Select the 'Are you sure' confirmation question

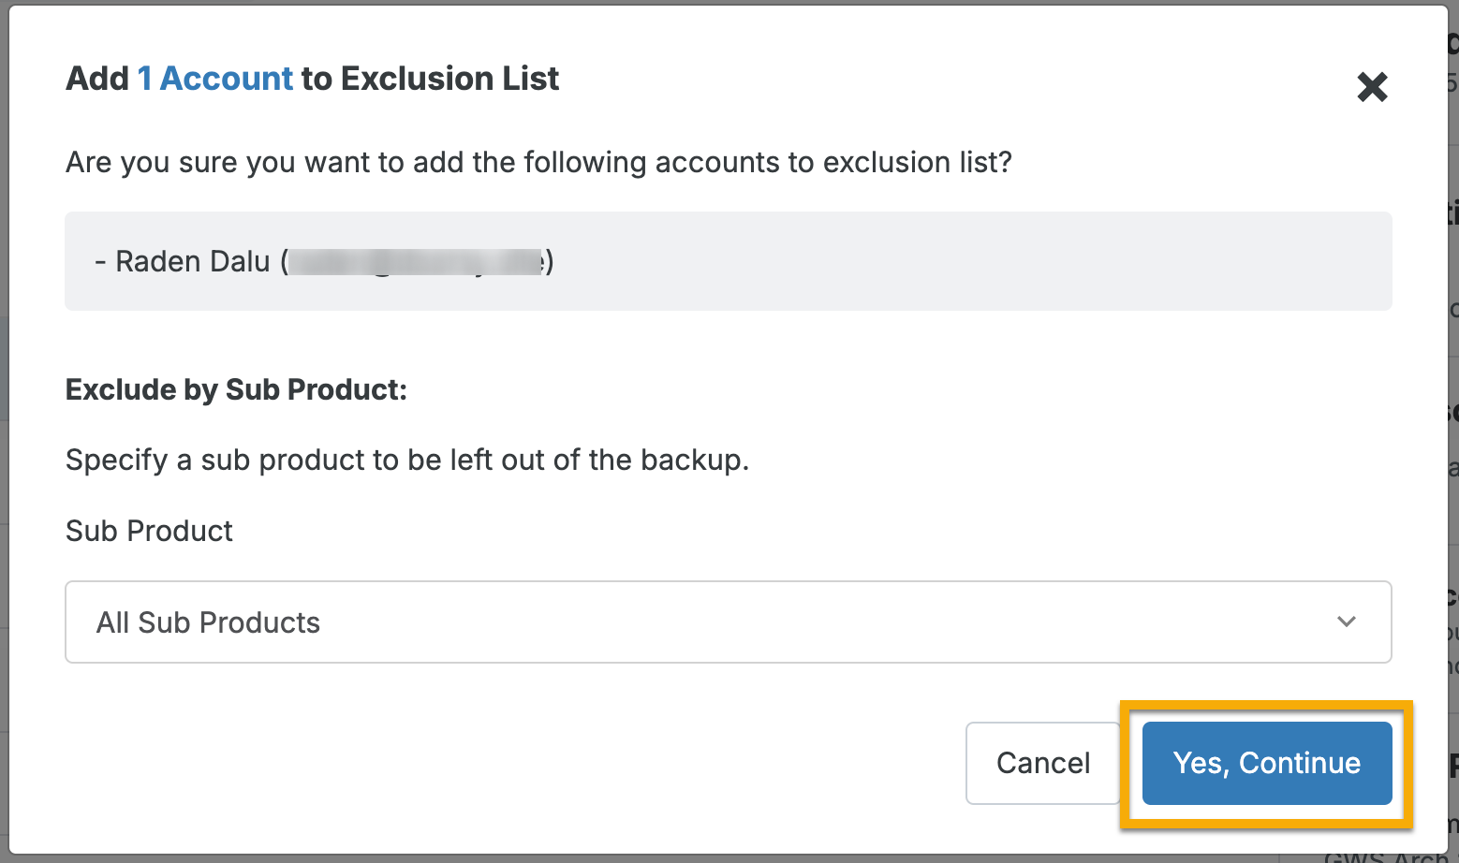pyautogui.click(x=538, y=162)
